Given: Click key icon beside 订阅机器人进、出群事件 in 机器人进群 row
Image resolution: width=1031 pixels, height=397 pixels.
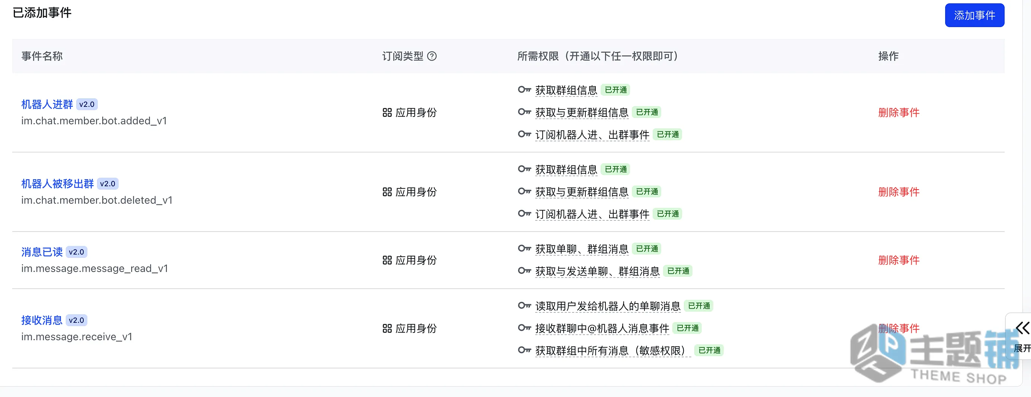Looking at the screenshot, I should point(524,134).
